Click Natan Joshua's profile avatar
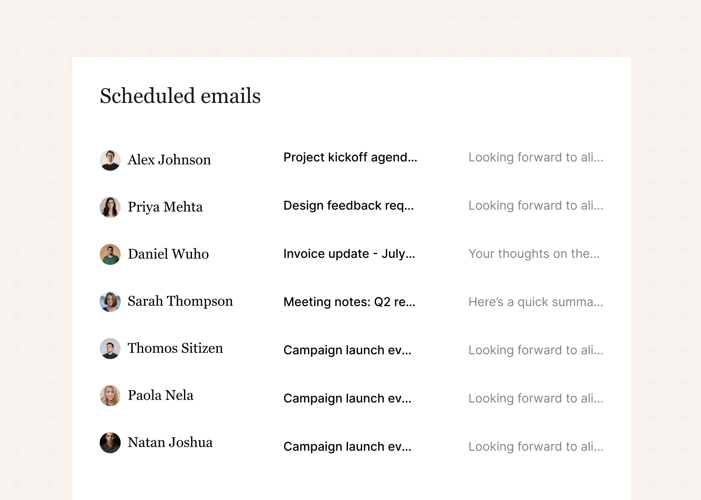Screen dimensions: 701x500 pyautogui.click(x=110, y=443)
